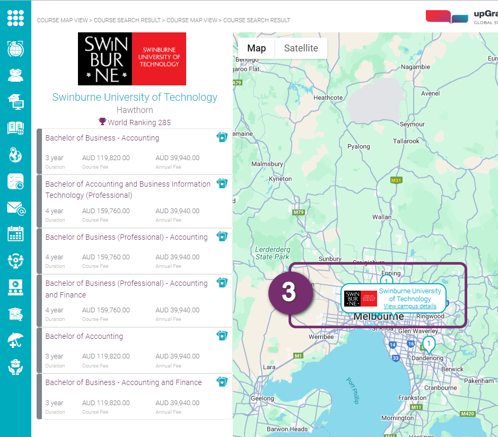The image size is (498, 437).
Task: Open the globe location pin sidebar icon
Action: 15,155
